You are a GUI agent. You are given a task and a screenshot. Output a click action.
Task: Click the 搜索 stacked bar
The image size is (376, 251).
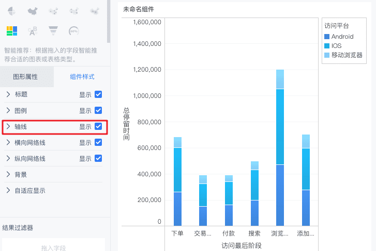point(254,194)
